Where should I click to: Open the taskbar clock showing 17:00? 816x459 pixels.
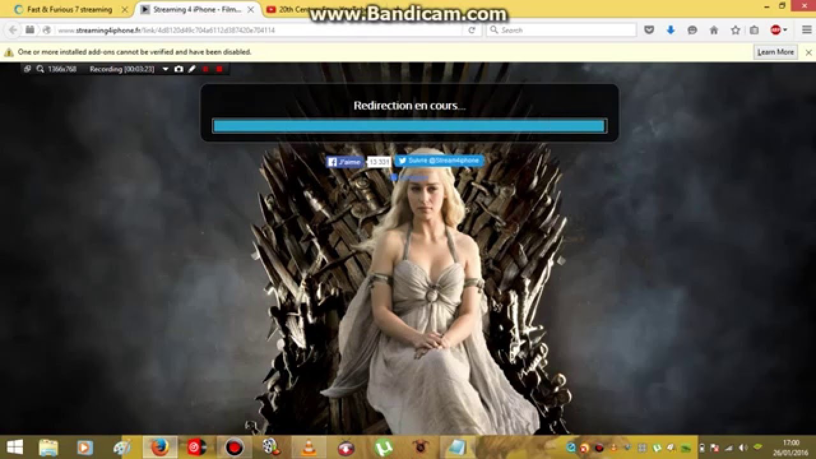[x=790, y=448]
